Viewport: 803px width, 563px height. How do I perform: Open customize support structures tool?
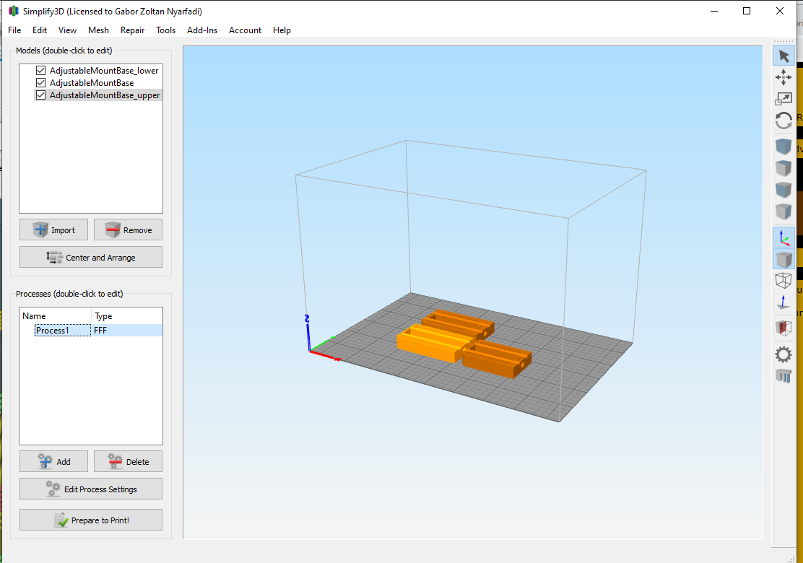784,375
